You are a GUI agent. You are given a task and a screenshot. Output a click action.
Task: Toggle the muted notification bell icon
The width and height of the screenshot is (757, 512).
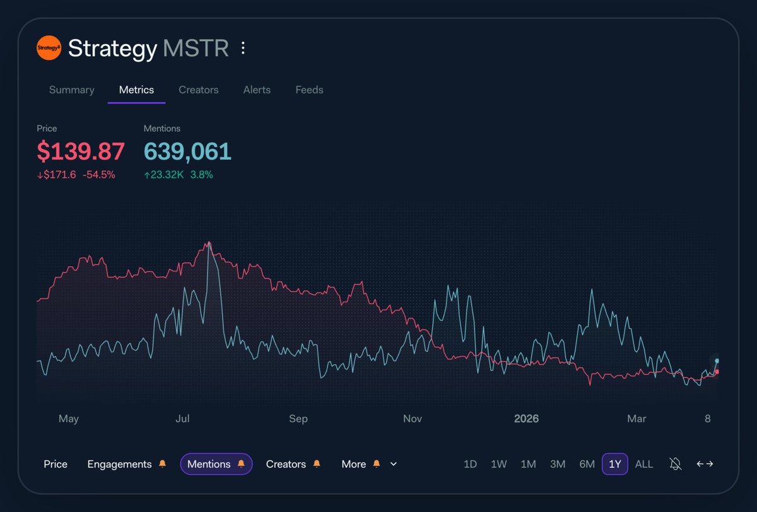coord(676,464)
